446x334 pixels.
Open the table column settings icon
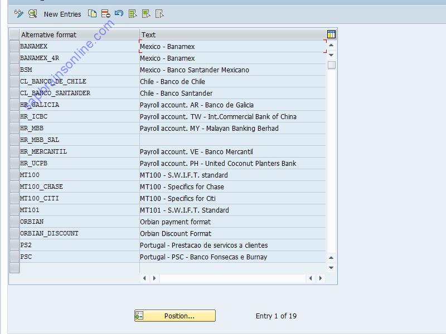click(x=331, y=35)
